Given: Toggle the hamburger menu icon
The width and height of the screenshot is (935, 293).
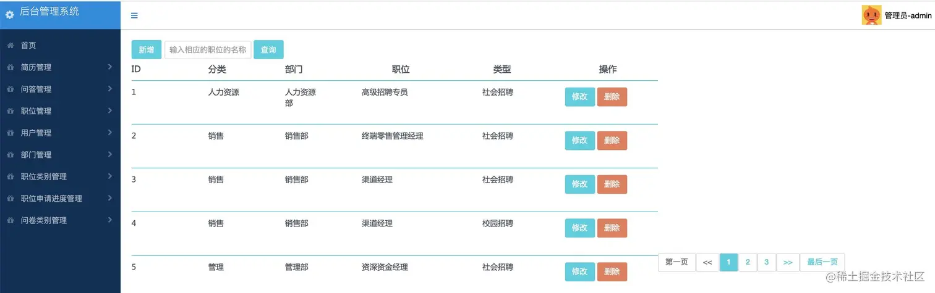Looking at the screenshot, I should click(134, 16).
